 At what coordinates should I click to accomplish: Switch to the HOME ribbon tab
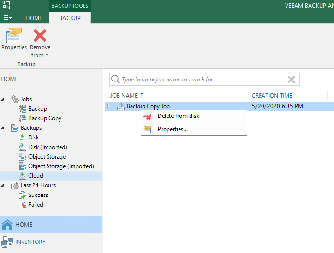tap(34, 18)
